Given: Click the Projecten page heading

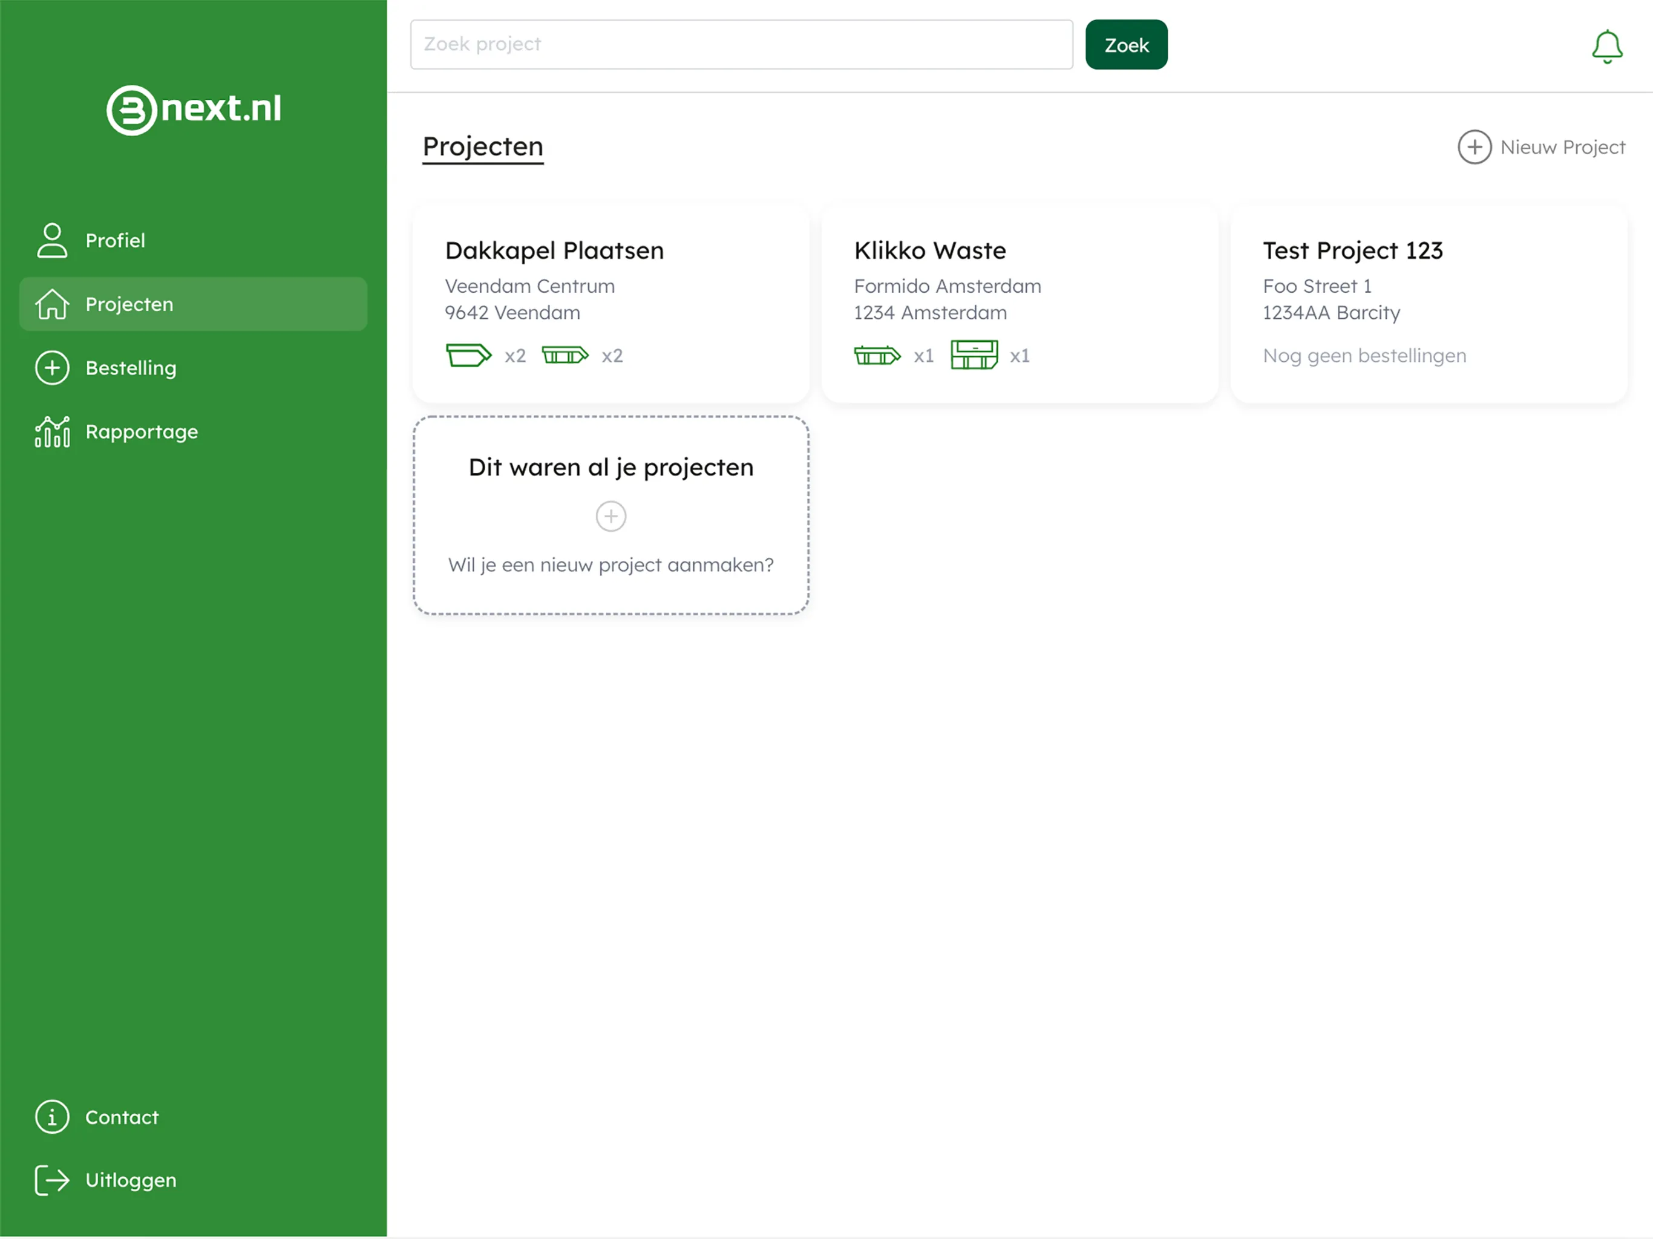Looking at the screenshot, I should (483, 146).
